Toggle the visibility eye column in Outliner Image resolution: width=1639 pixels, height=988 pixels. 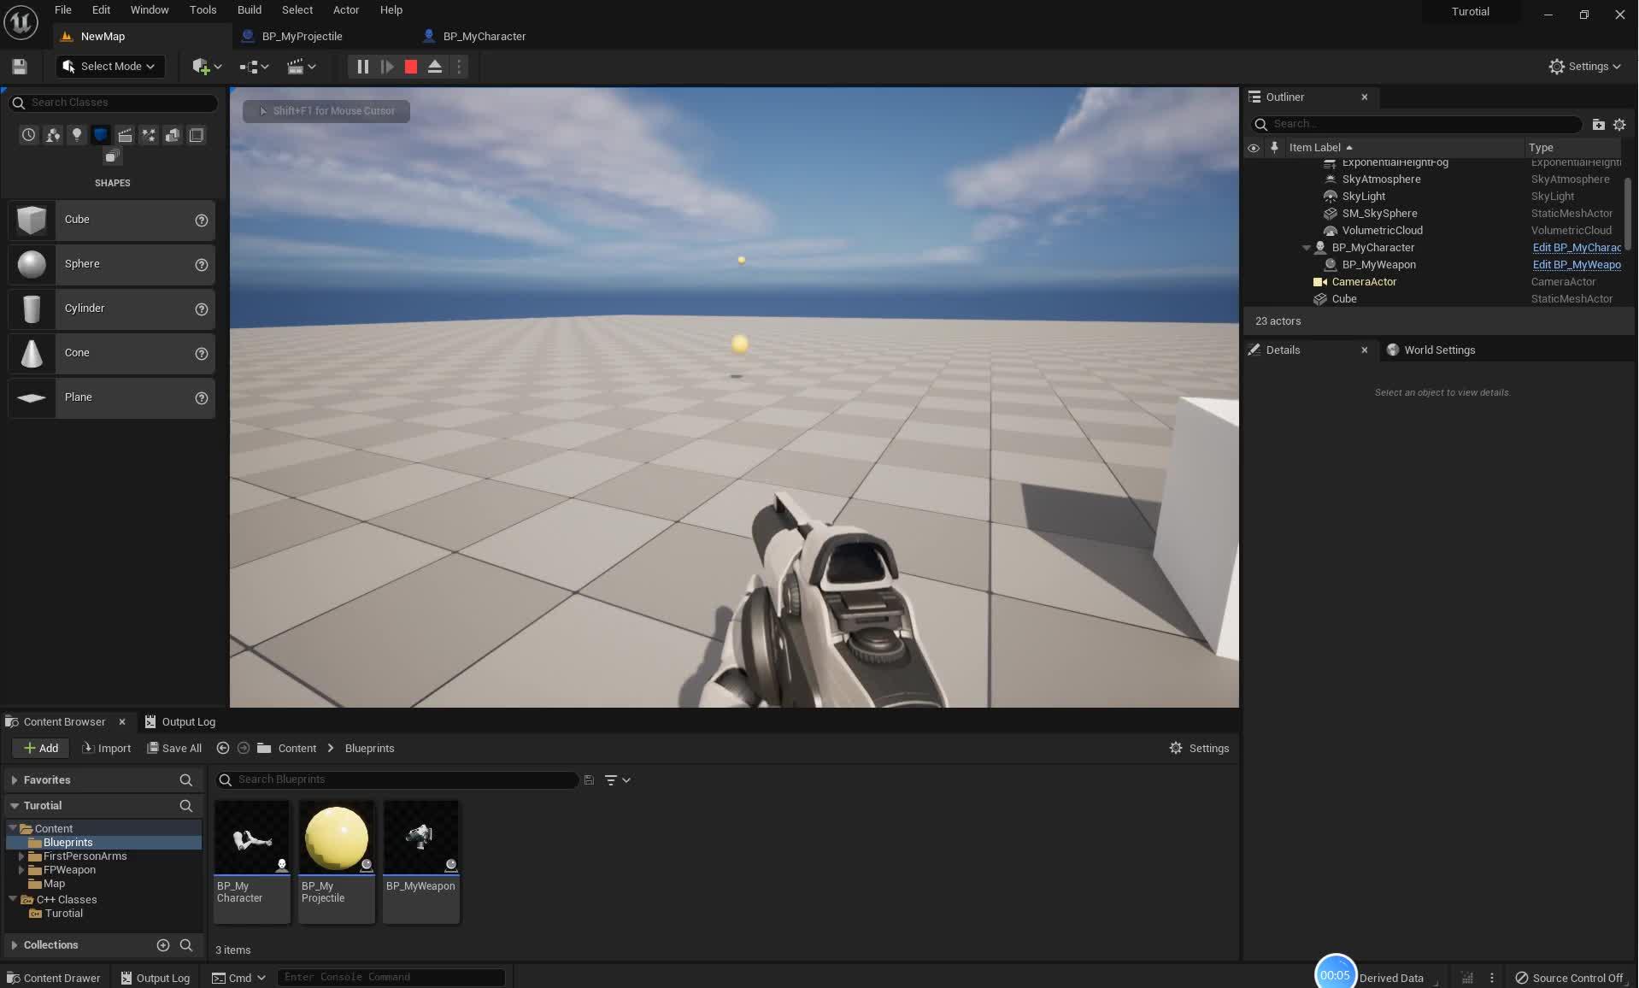click(x=1253, y=147)
